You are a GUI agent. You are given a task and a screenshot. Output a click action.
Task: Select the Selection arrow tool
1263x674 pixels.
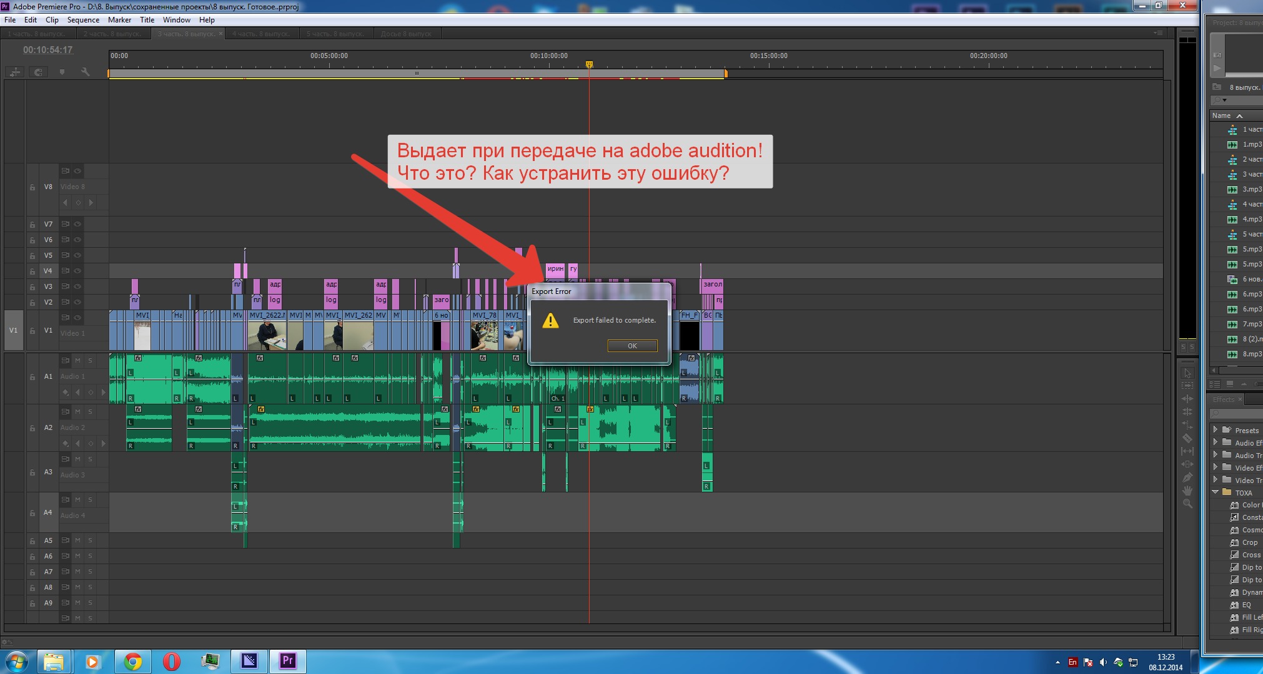click(x=1187, y=373)
